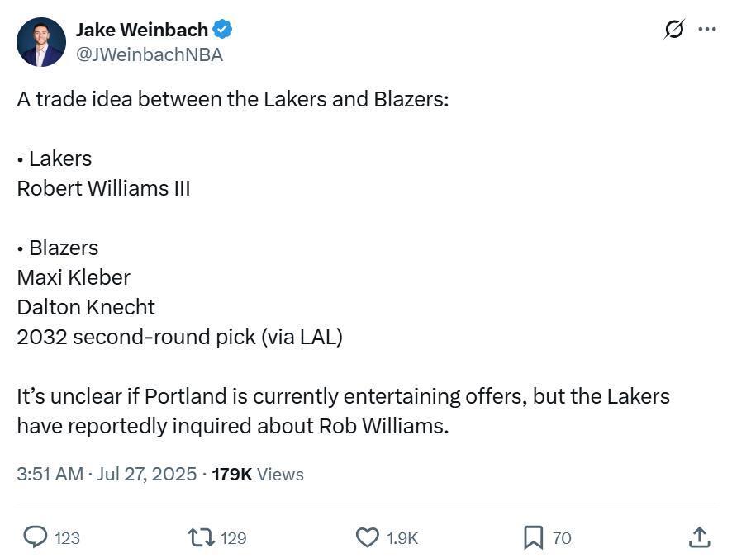Click the 1.9K likes count
The height and width of the screenshot is (558, 732).
coord(402,538)
